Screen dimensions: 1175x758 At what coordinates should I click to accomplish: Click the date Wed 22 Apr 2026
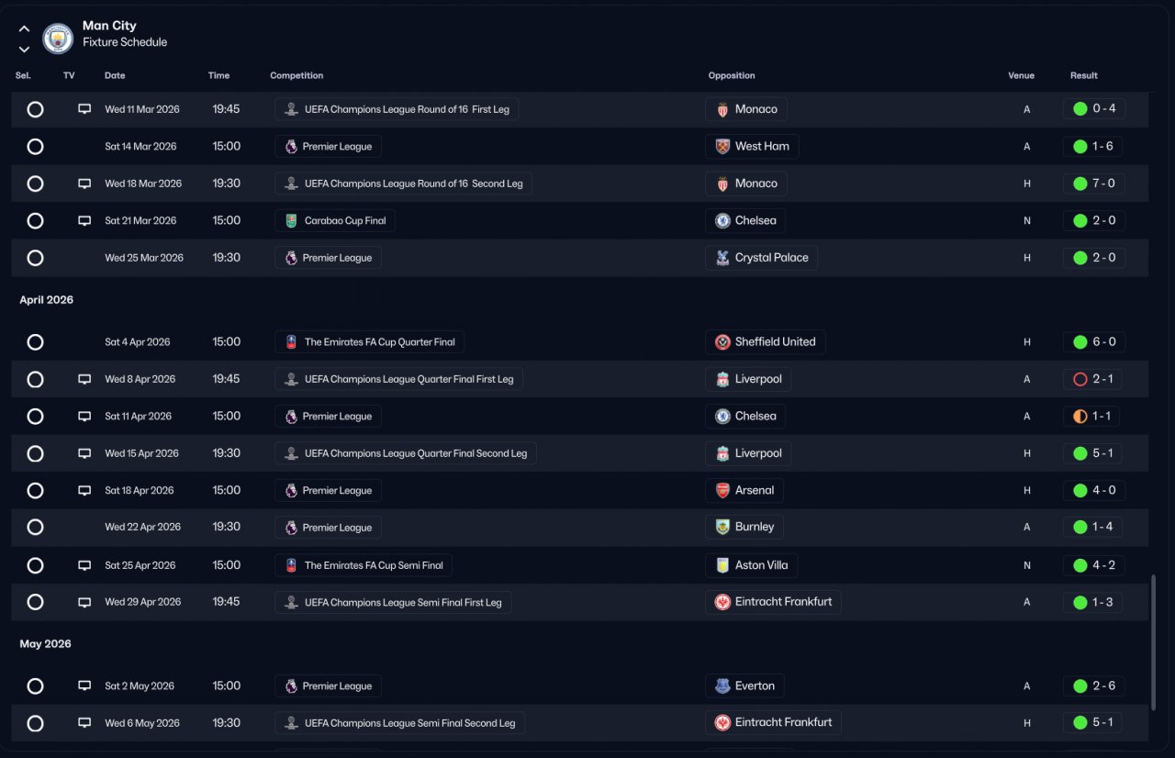[x=143, y=528]
